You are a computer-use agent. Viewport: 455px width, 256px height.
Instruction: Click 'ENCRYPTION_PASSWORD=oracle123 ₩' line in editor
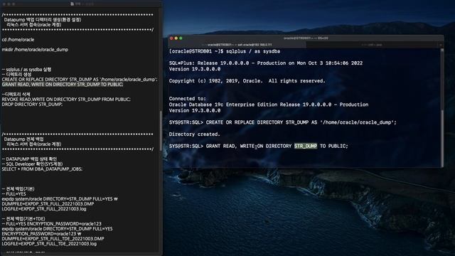point(41,234)
